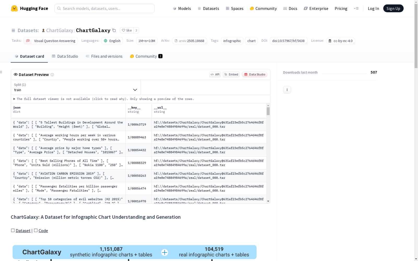
Task: Open the API button in Dataset Preview
Action: [215, 74]
